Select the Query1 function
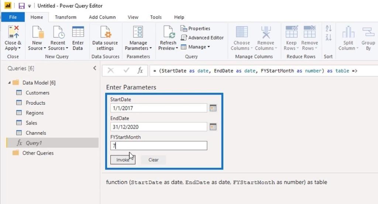The width and height of the screenshot is (378, 204). (x=52, y=143)
